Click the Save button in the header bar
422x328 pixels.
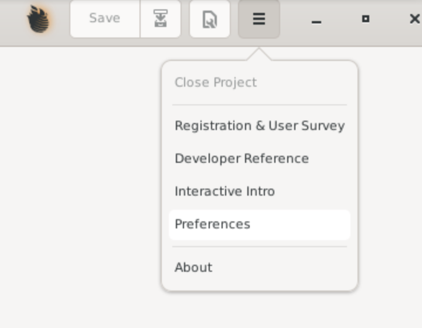(x=105, y=19)
